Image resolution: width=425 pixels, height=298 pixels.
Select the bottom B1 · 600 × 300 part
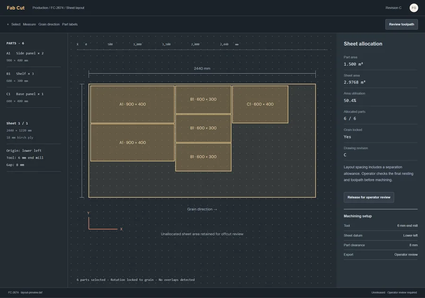click(x=203, y=157)
